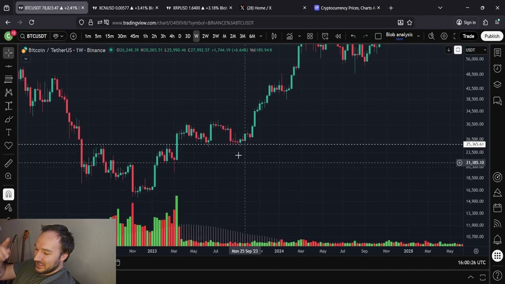Select the brush drawing tool
Screen dimensions: 505x284
click(x=8, y=119)
